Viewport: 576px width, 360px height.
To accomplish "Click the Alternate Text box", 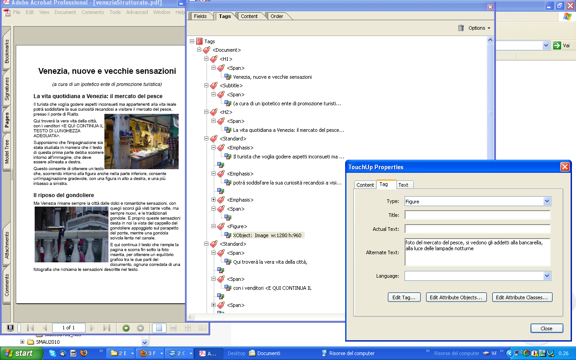I will coord(477,252).
